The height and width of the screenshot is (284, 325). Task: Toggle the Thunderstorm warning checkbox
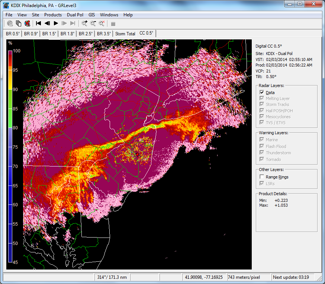[x=262, y=153]
